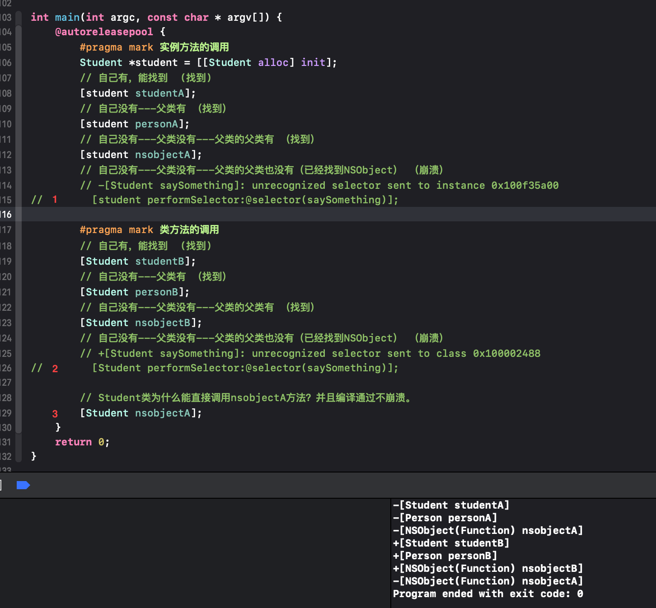Image resolution: width=656 pixels, height=608 pixels.
Task: Click the '[Student studentB];' code line
Action: [x=138, y=261]
